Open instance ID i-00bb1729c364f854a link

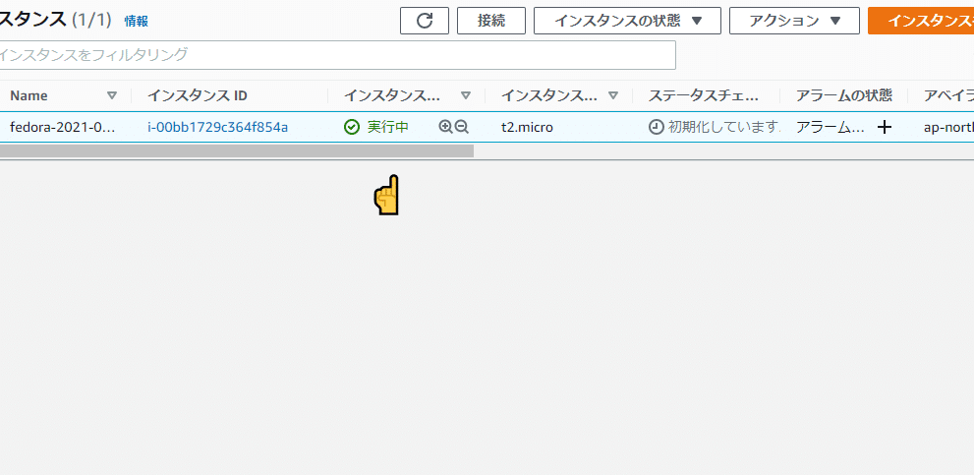tap(217, 128)
